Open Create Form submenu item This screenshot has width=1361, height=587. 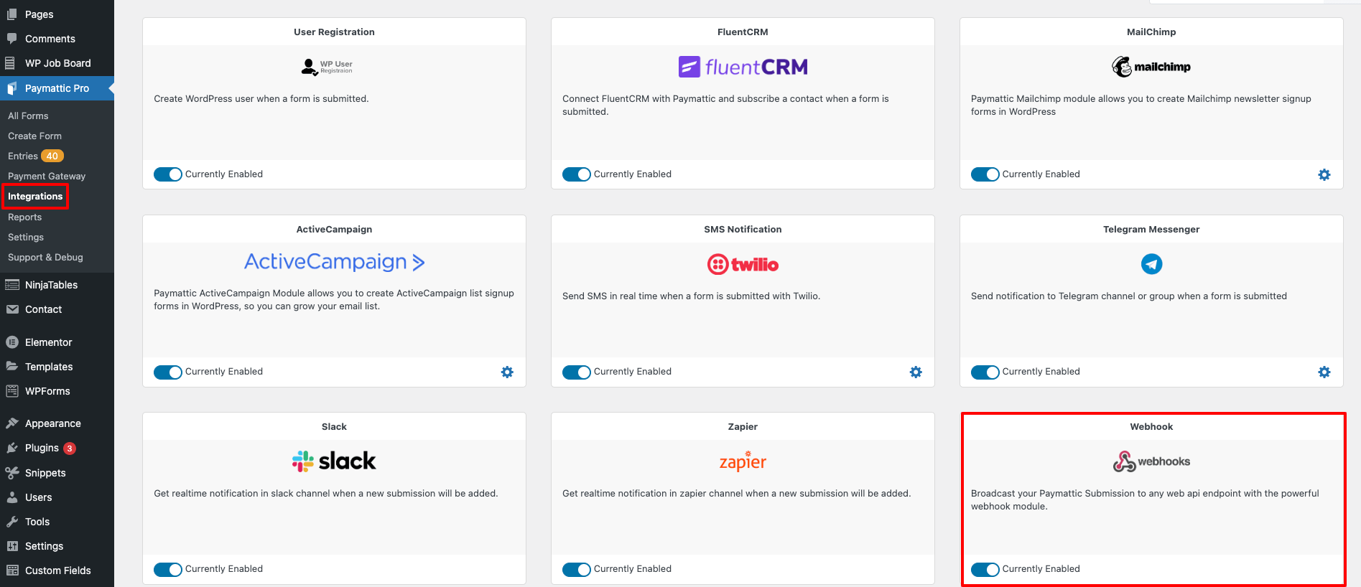pos(34,136)
